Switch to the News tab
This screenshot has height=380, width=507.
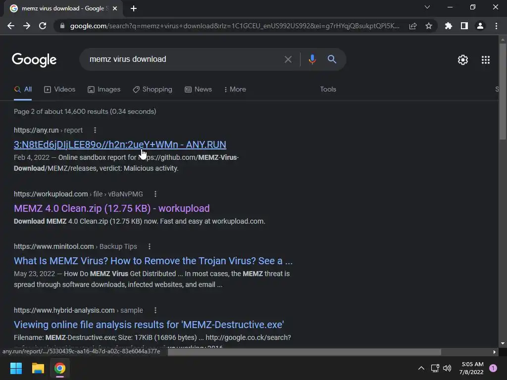click(x=198, y=90)
